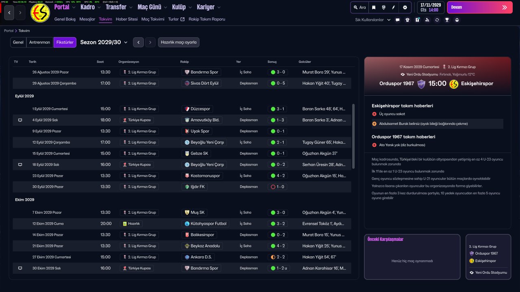The height and width of the screenshot is (292, 520).
Task: Click Türkiye Kupası tag on 4 Eylül
Action: coord(136,120)
